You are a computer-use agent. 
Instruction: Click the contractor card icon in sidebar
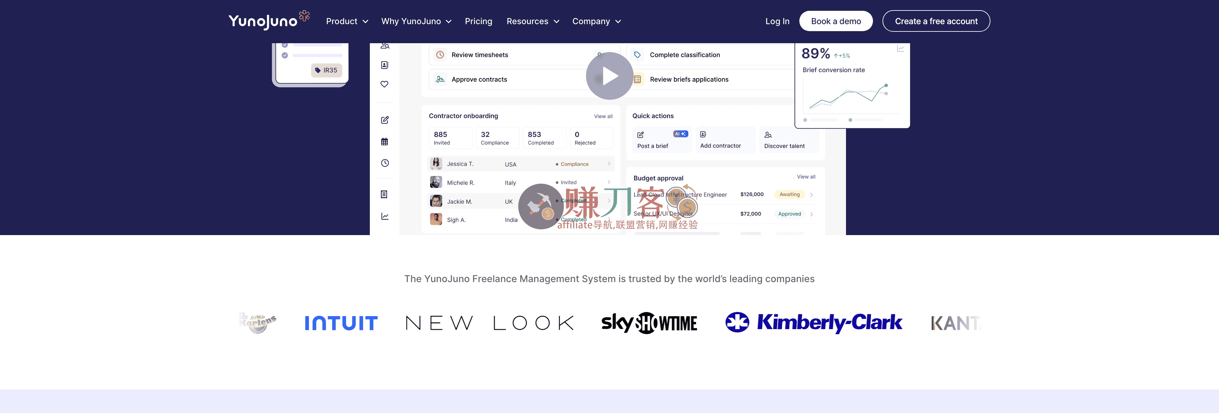385,65
